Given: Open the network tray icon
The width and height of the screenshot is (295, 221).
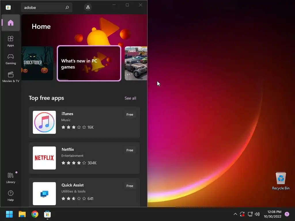Looking at the screenshot, I should (250, 214).
